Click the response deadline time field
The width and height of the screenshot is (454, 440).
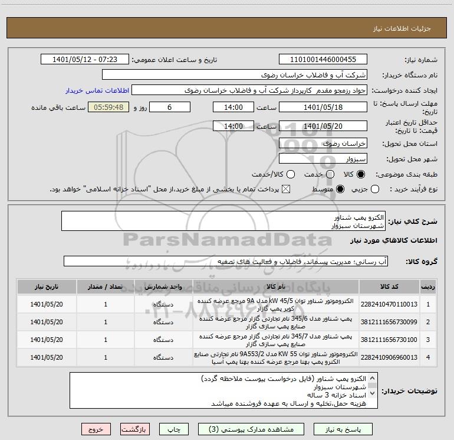233,107
